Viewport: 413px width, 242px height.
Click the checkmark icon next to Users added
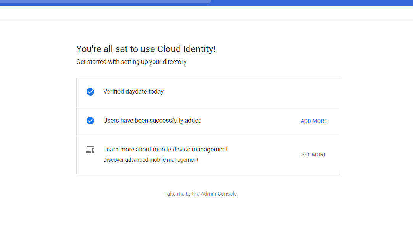pos(90,121)
